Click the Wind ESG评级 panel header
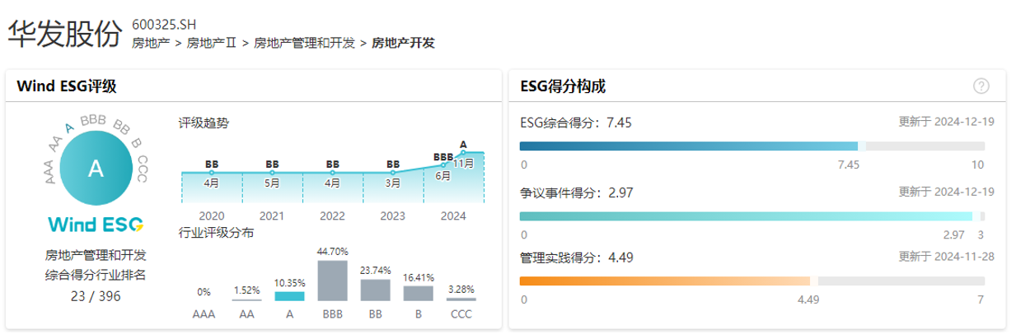Image resolution: width=1016 pixels, height=334 pixels. tap(254, 86)
